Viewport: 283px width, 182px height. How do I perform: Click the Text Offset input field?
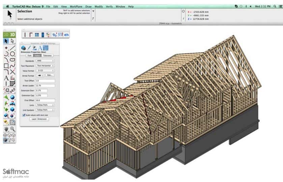point(45,81)
